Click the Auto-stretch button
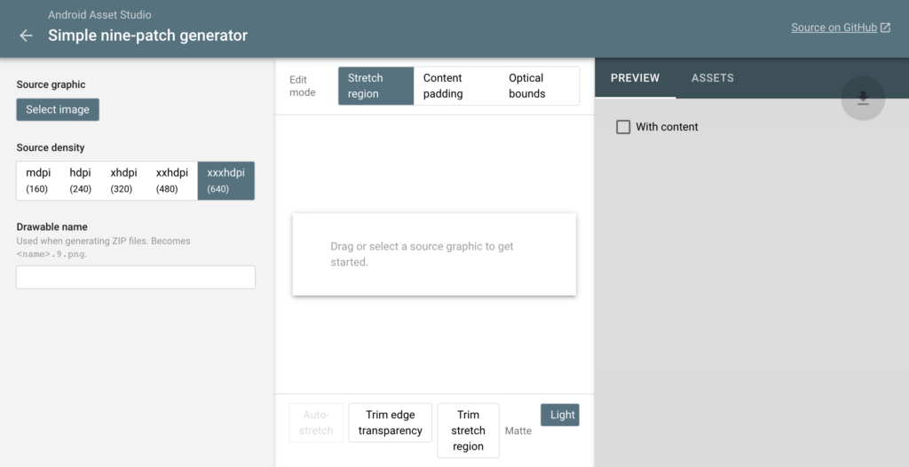The width and height of the screenshot is (909, 467). pyautogui.click(x=316, y=423)
